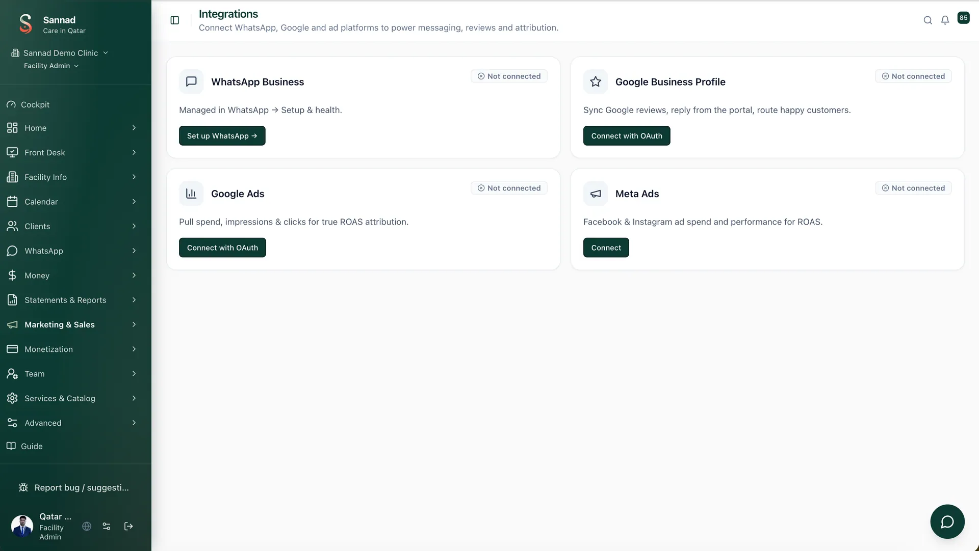The height and width of the screenshot is (551, 979).
Task: Open the Facility Admin role dropdown
Action: [x=51, y=66]
